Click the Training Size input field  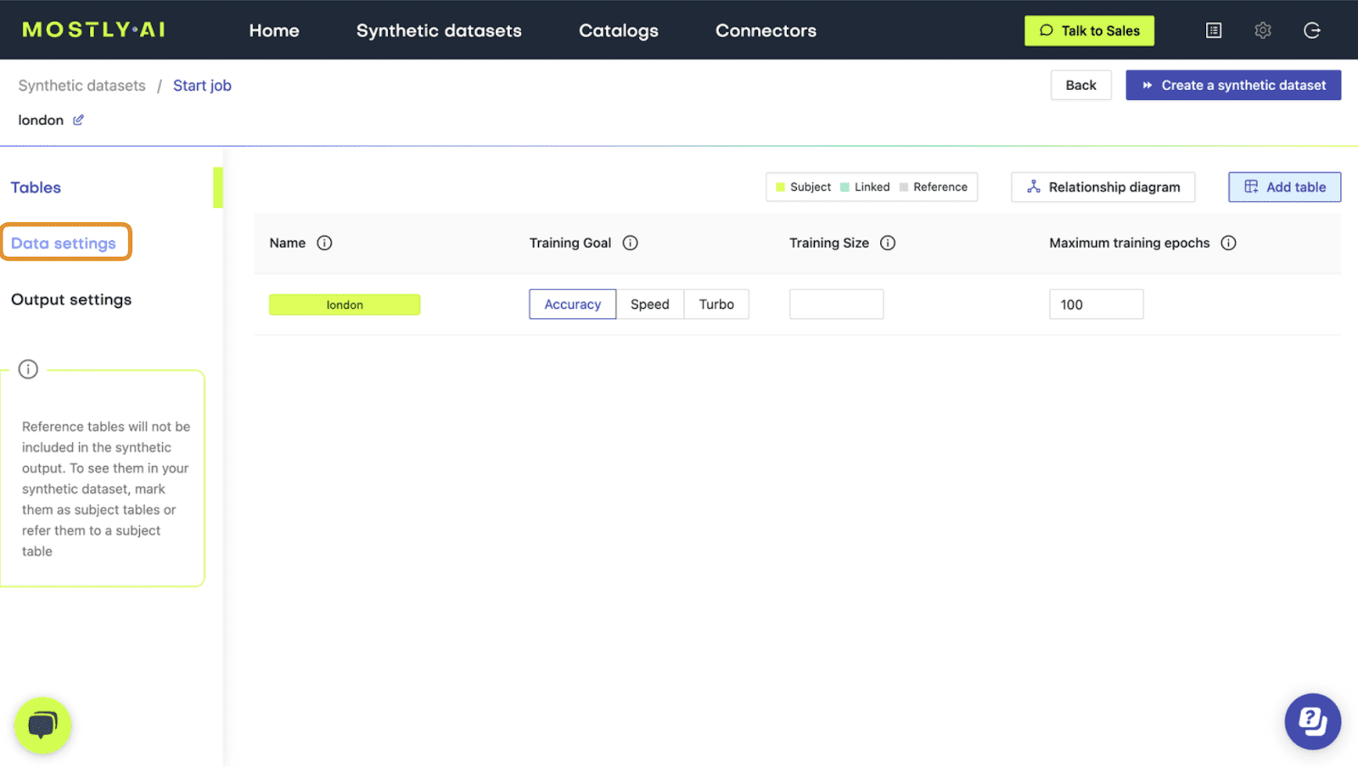pos(836,305)
